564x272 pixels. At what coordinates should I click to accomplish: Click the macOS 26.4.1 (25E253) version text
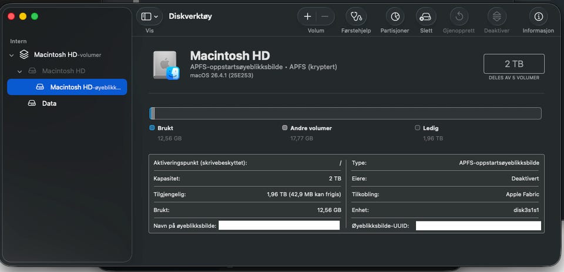point(221,76)
